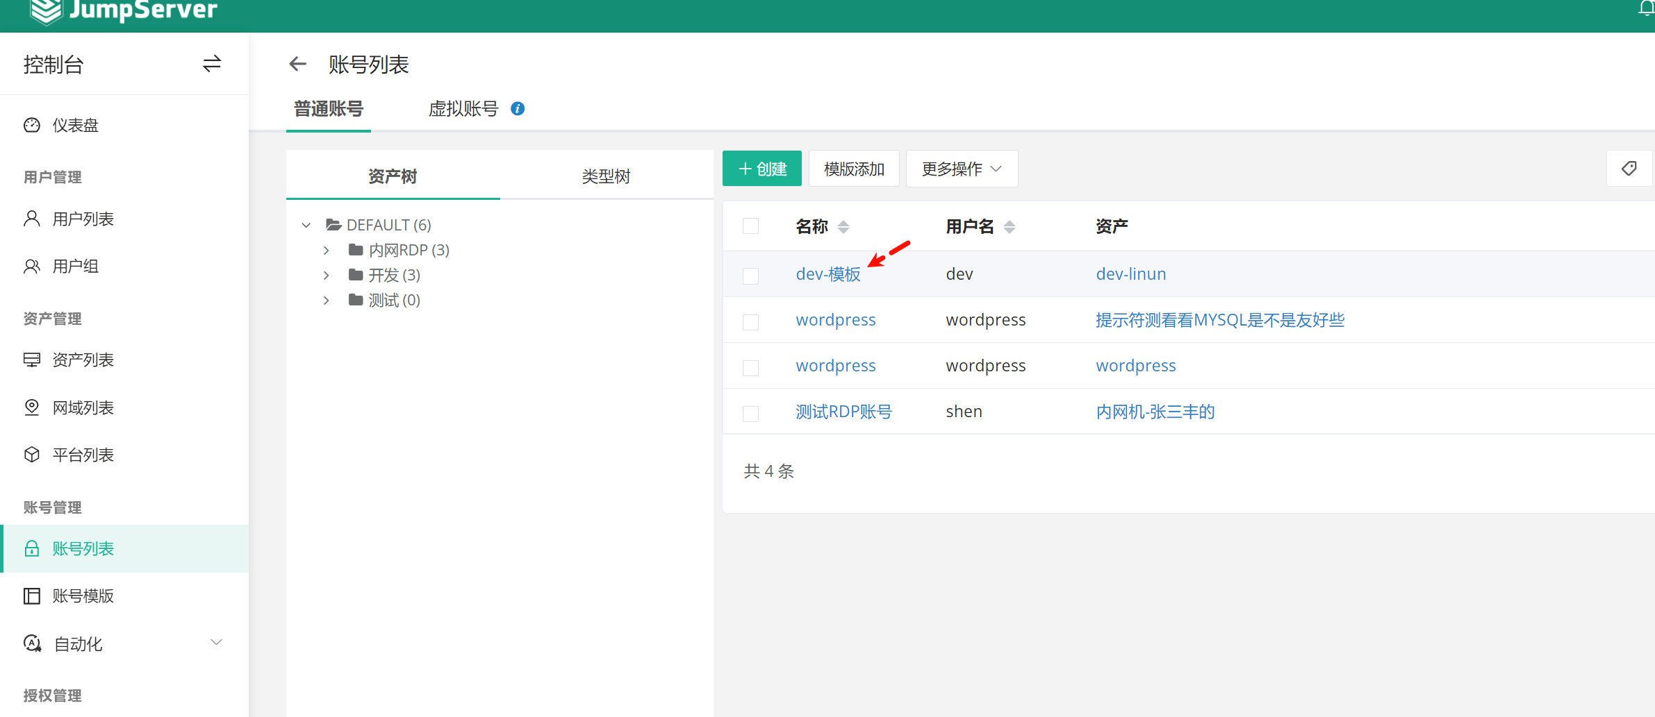Open the dev-linun asset link
This screenshot has width=1655, height=717.
[1130, 274]
